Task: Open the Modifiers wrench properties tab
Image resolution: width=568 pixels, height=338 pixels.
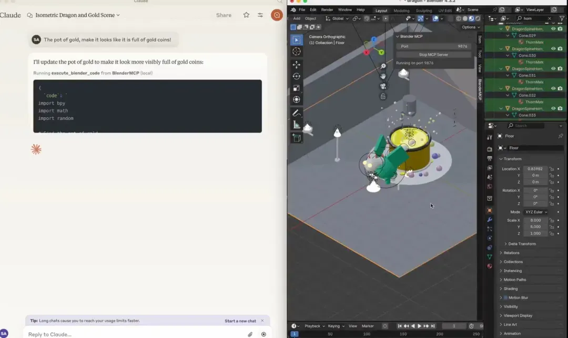Action: click(x=490, y=220)
